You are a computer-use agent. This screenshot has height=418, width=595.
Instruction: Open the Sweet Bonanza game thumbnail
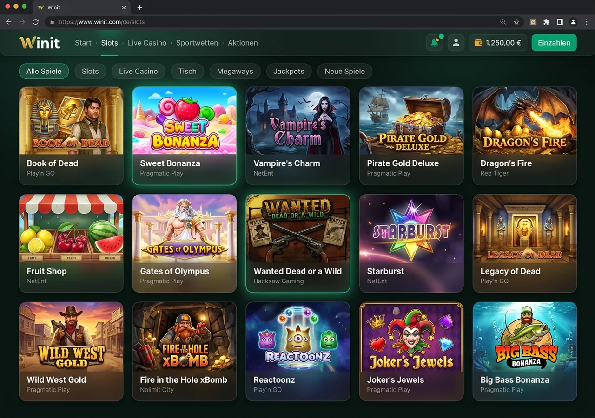pos(185,121)
